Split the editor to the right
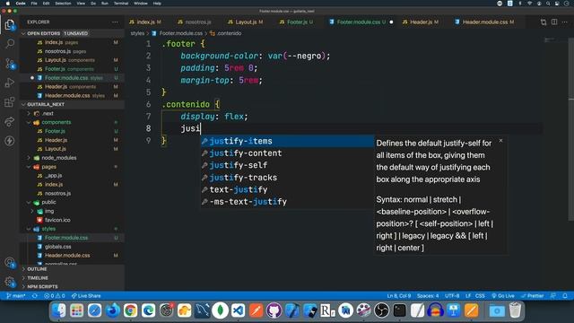 click(554, 22)
